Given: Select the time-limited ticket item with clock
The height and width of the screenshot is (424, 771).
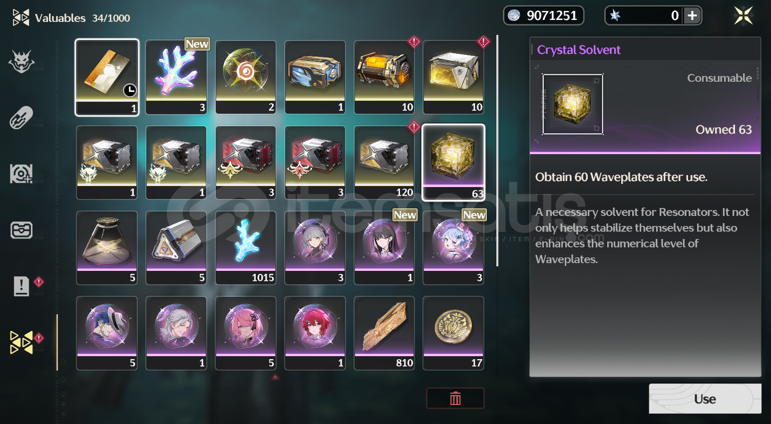Looking at the screenshot, I should [x=107, y=77].
